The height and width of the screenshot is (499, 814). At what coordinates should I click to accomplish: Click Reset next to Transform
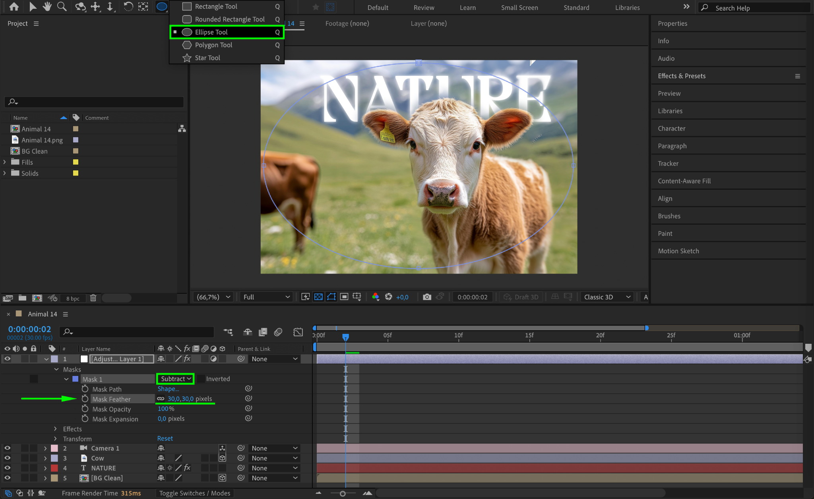165,439
